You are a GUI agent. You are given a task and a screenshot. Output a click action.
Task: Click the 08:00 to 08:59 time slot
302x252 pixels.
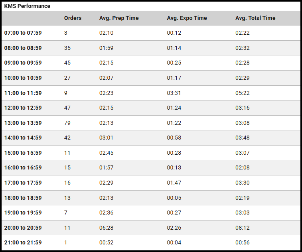[23, 48]
